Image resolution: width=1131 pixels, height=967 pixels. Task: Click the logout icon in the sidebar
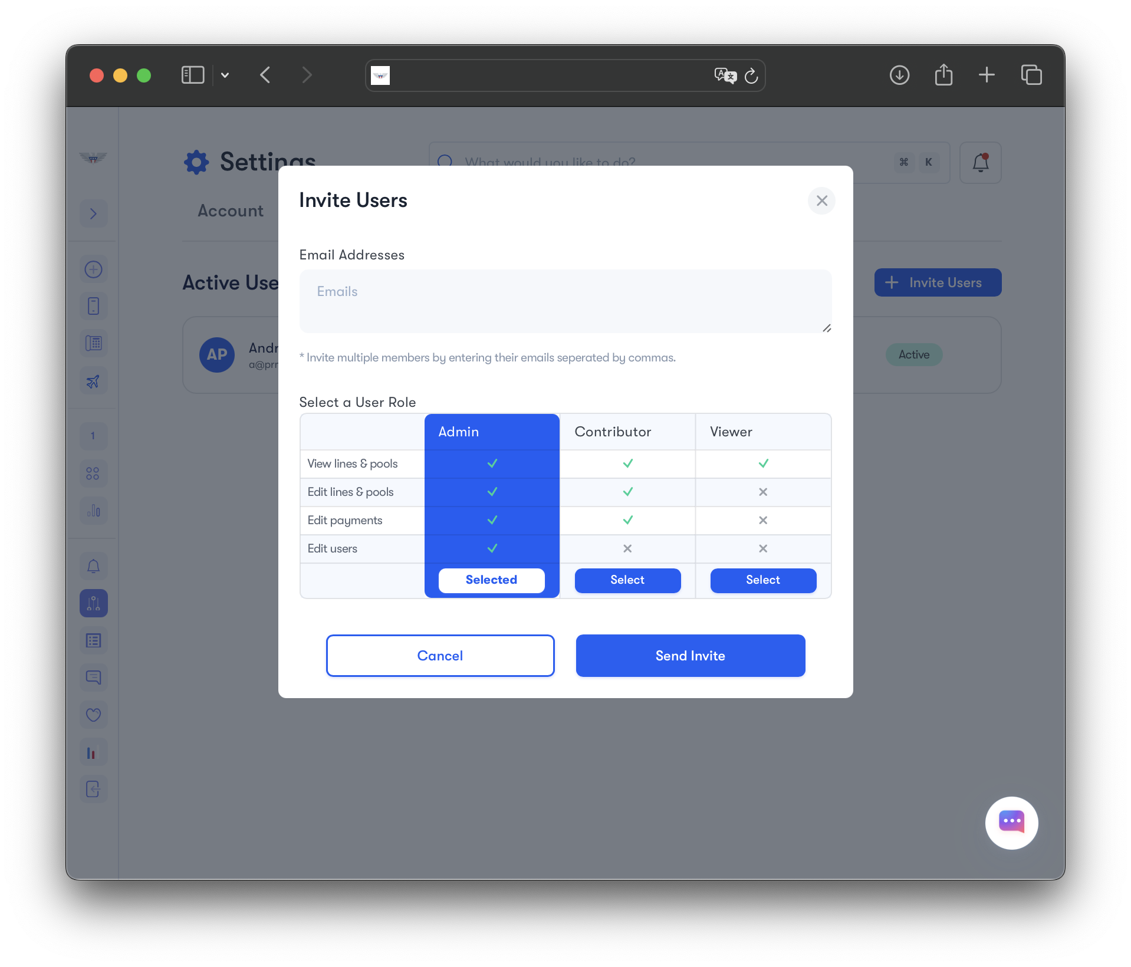pos(93,789)
